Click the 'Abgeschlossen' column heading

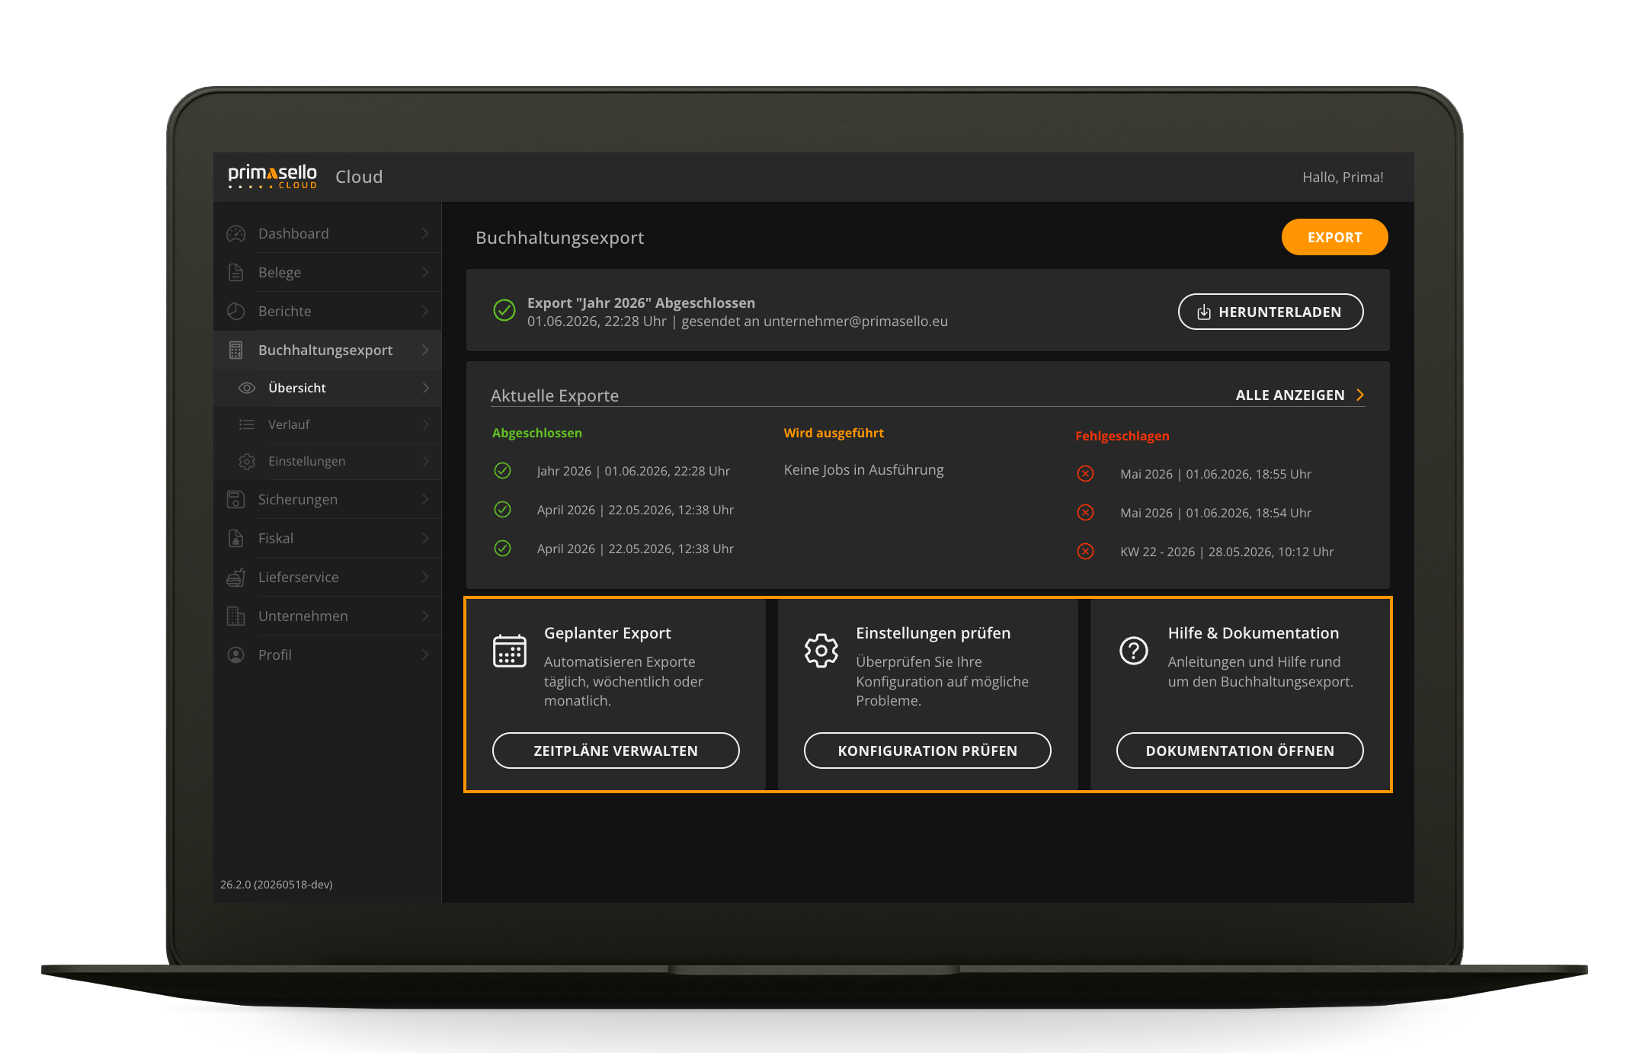click(536, 433)
